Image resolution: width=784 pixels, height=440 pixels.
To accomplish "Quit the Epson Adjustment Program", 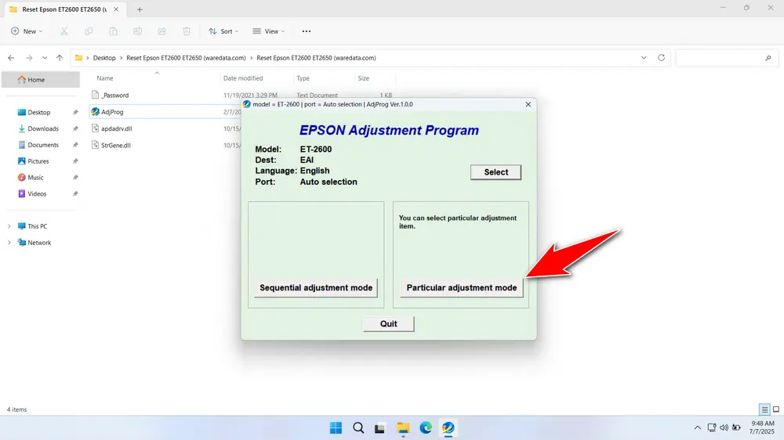I will pos(389,323).
